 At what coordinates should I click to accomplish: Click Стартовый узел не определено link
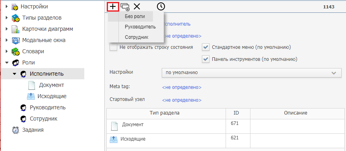click(182, 100)
